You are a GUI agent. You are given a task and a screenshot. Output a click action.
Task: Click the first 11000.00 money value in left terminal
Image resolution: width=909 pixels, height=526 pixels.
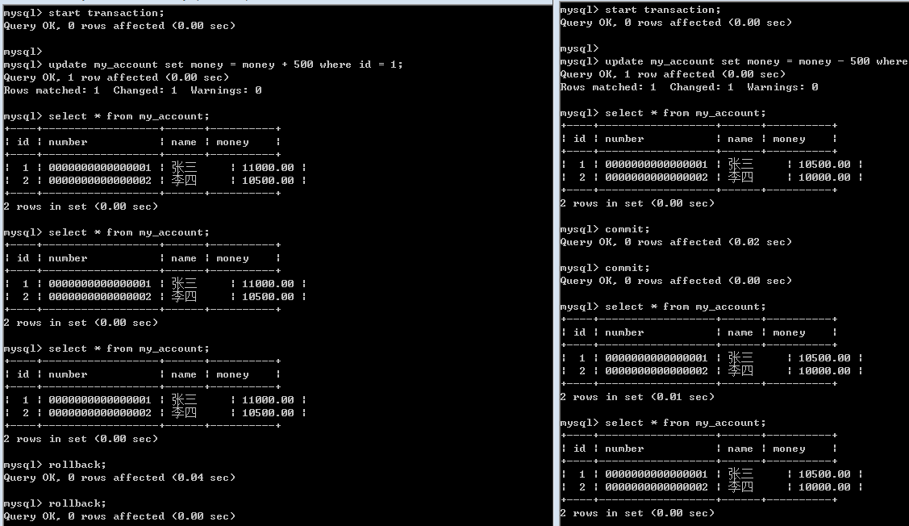coord(268,168)
